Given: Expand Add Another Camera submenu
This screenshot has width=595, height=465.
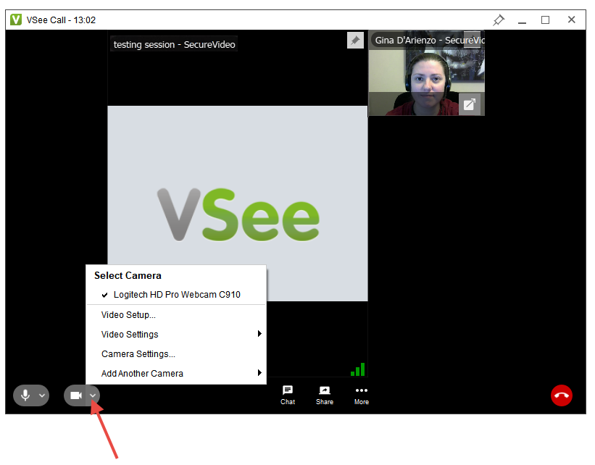Looking at the screenshot, I should point(176,373).
